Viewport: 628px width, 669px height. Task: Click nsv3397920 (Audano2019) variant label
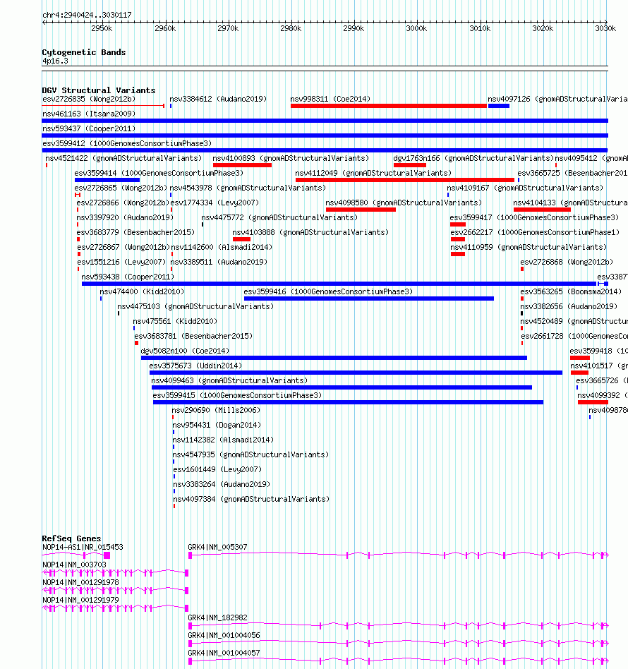click(x=125, y=217)
